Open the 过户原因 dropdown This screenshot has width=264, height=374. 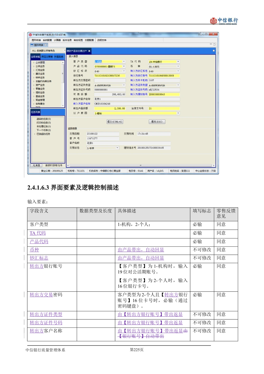[178, 113]
